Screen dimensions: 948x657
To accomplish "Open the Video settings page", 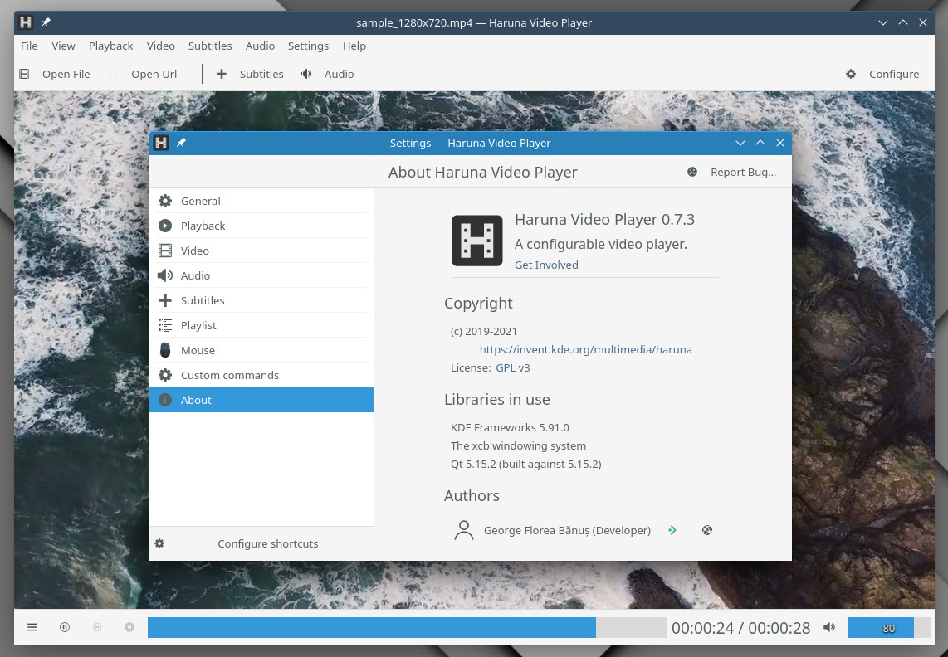I will tap(261, 251).
